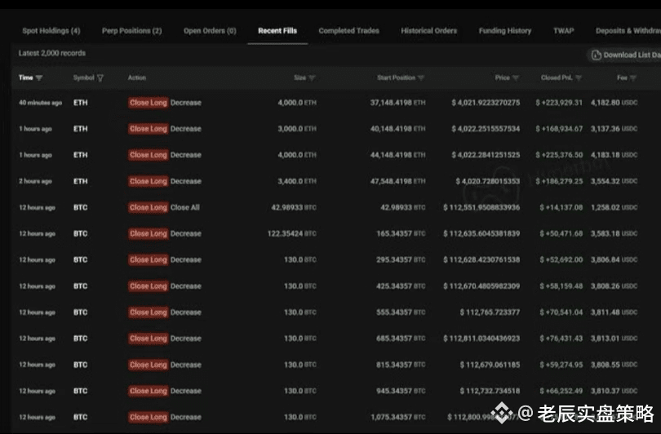Click the Fee column sort icon
661x434 pixels.
(632, 78)
